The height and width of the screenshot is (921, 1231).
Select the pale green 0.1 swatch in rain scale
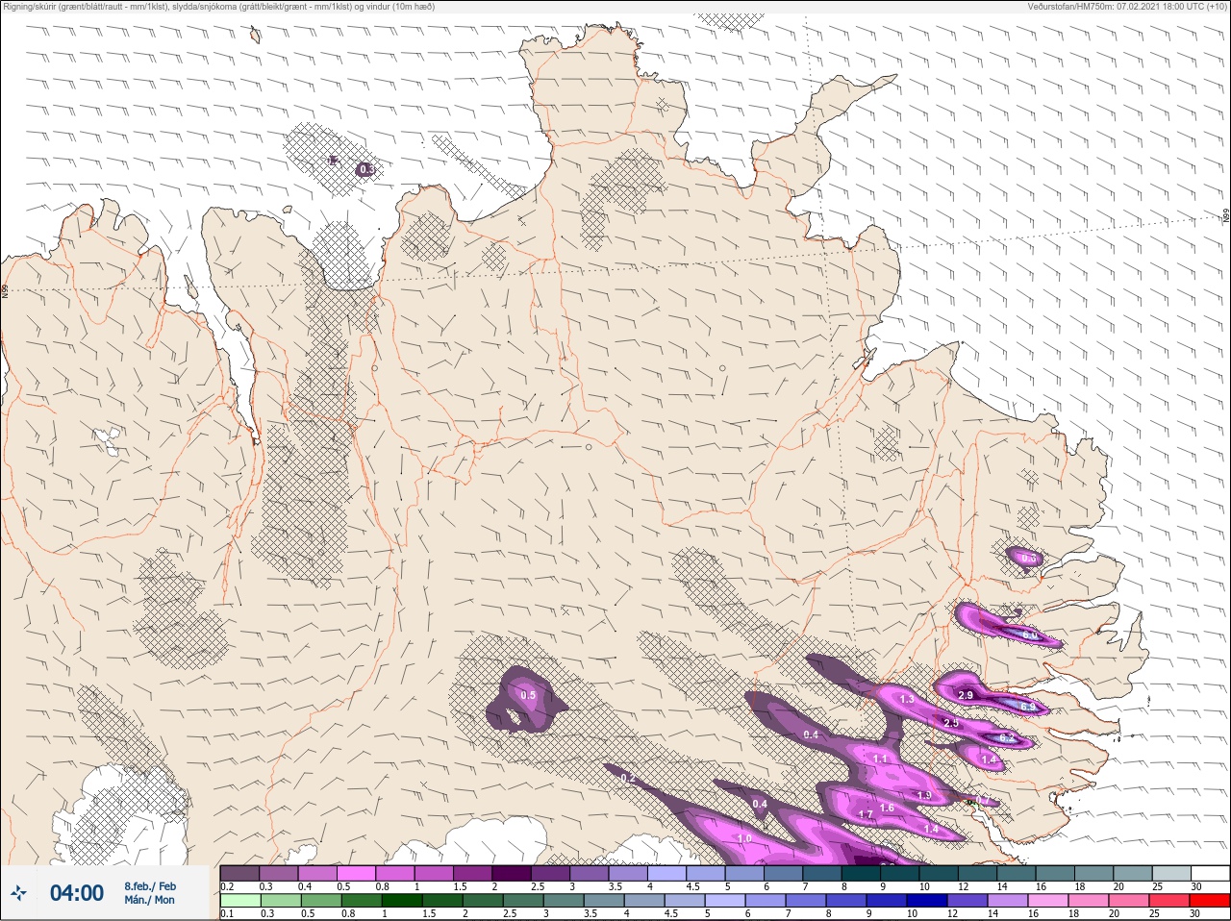(239, 901)
